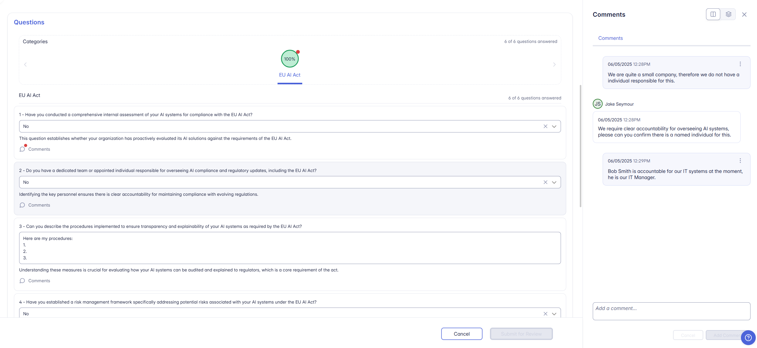This screenshot has width=757, height=348.
Task: Open help support bubble icon
Action: point(748,338)
